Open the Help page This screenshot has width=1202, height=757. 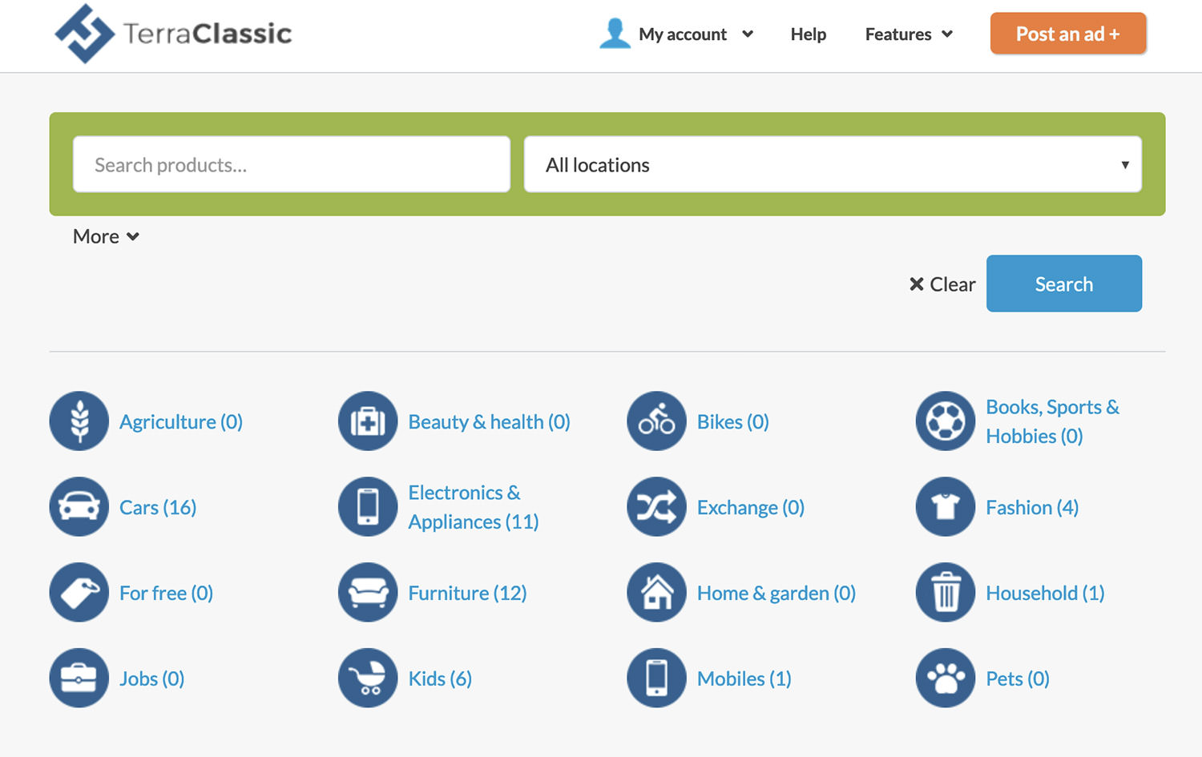coord(808,34)
